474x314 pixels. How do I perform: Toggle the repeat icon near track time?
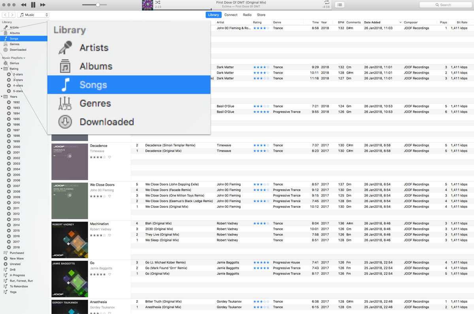click(326, 2)
